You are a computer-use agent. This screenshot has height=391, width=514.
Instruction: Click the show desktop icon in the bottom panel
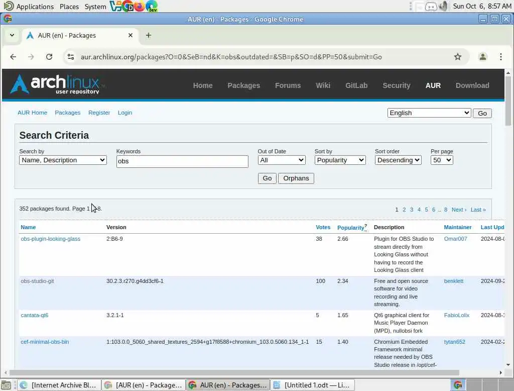pos(6,385)
